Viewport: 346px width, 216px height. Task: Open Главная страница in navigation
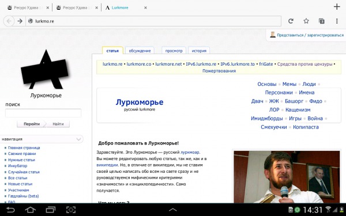pos(24,147)
